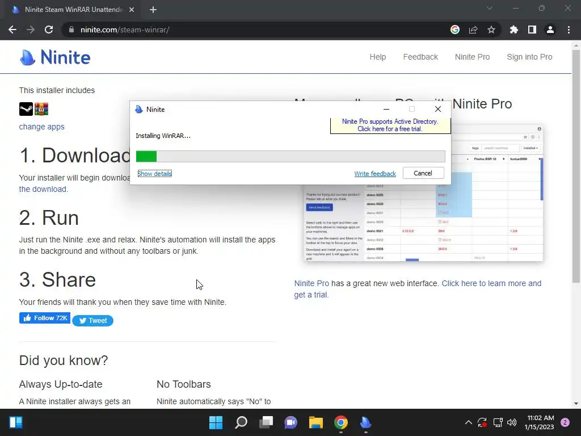Screen dimensions: 581x436
Task: Open Widgets icon on the taskbar
Action: tap(16, 422)
